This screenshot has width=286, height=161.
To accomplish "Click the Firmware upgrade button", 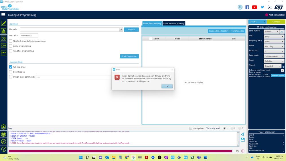I will (278, 75).
